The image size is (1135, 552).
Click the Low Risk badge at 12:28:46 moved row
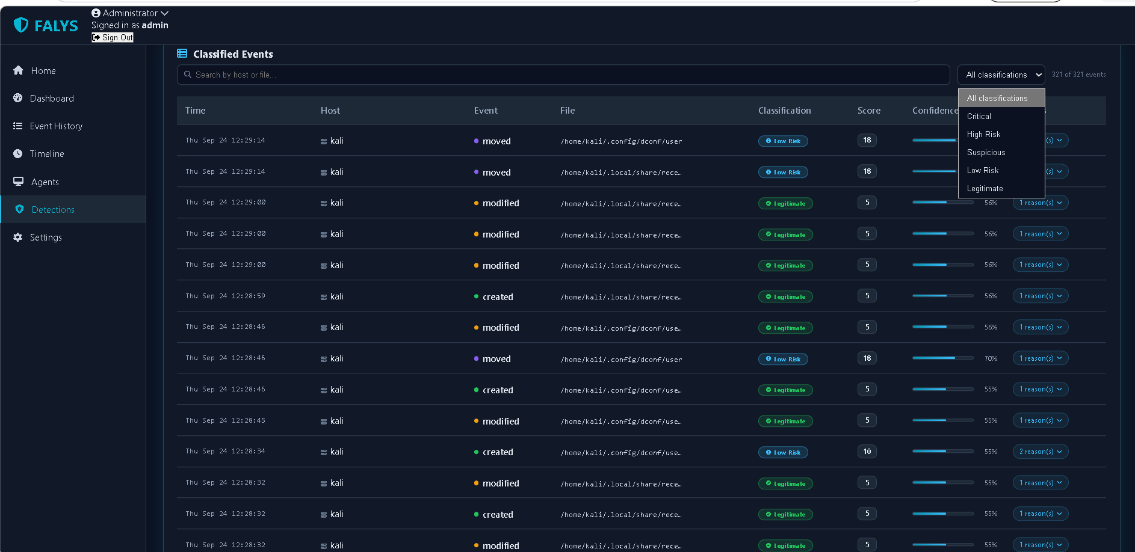click(x=783, y=359)
